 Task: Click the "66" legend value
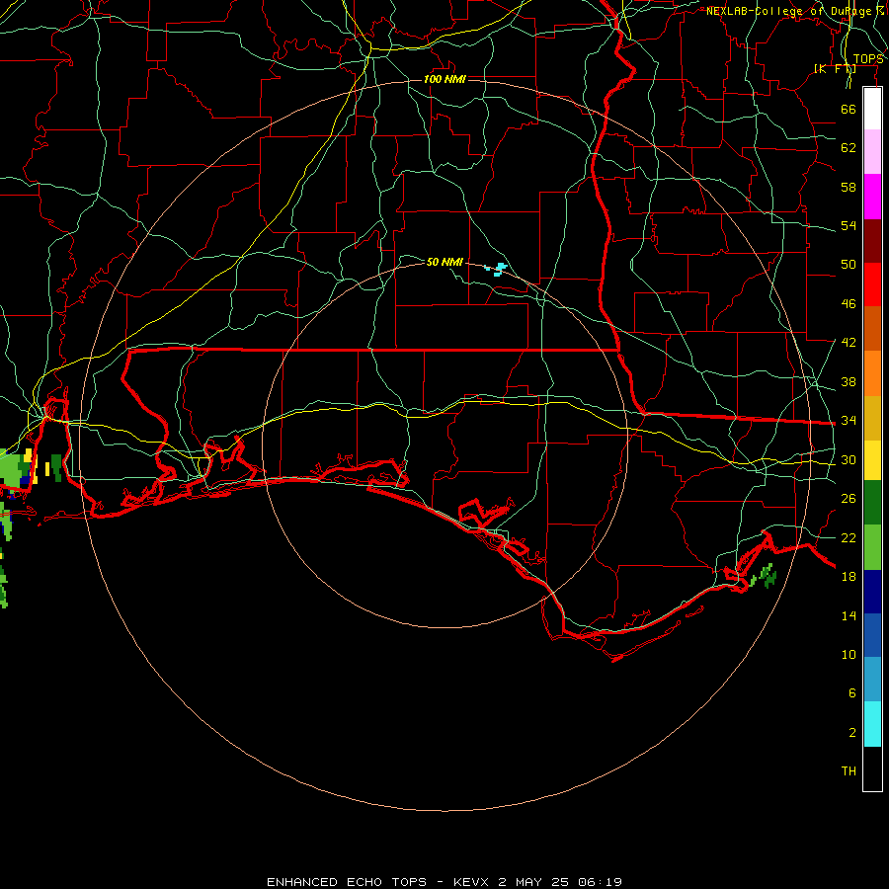pos(849,110)
